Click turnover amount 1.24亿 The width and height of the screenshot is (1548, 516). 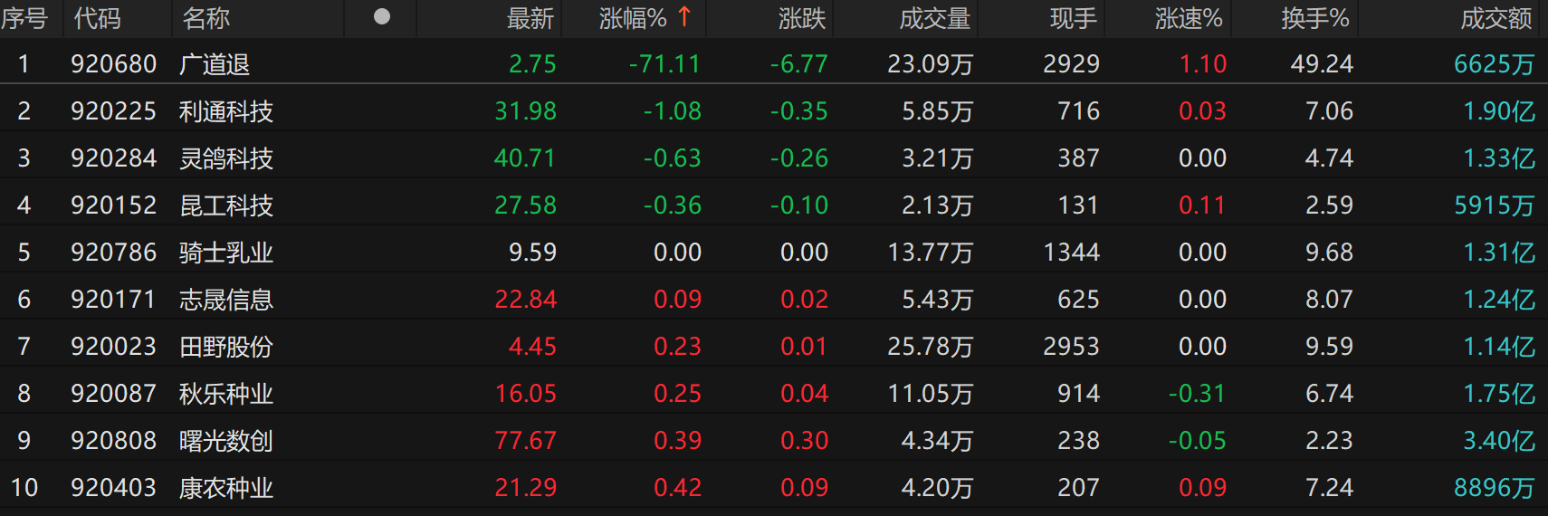click(x=1499, y=300)
